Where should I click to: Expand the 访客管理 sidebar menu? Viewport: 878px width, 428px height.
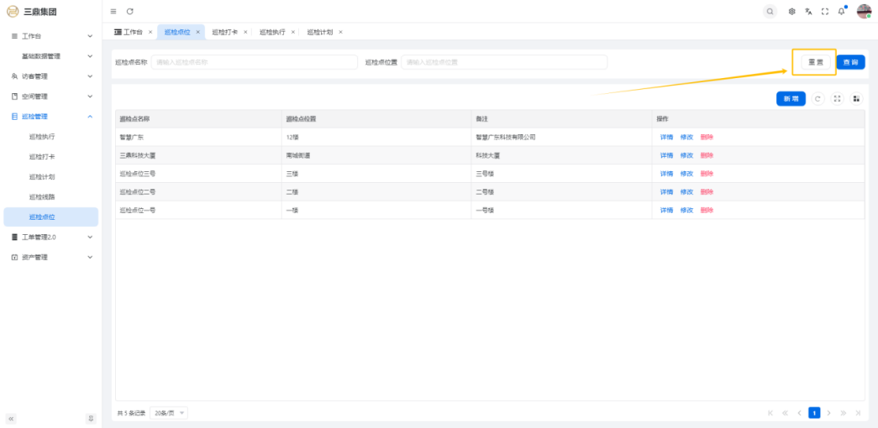coord(90,76)
